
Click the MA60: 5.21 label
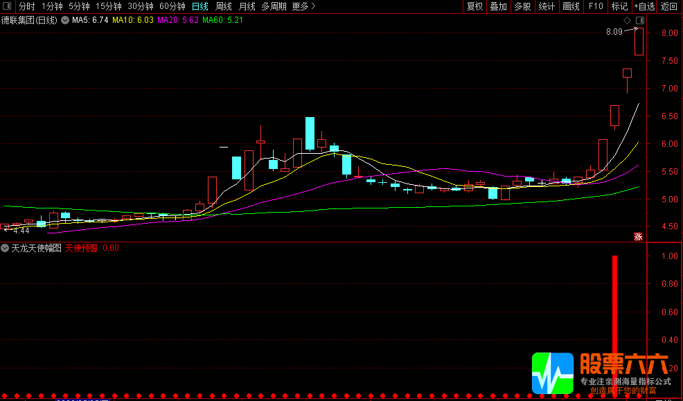[223, 20]
